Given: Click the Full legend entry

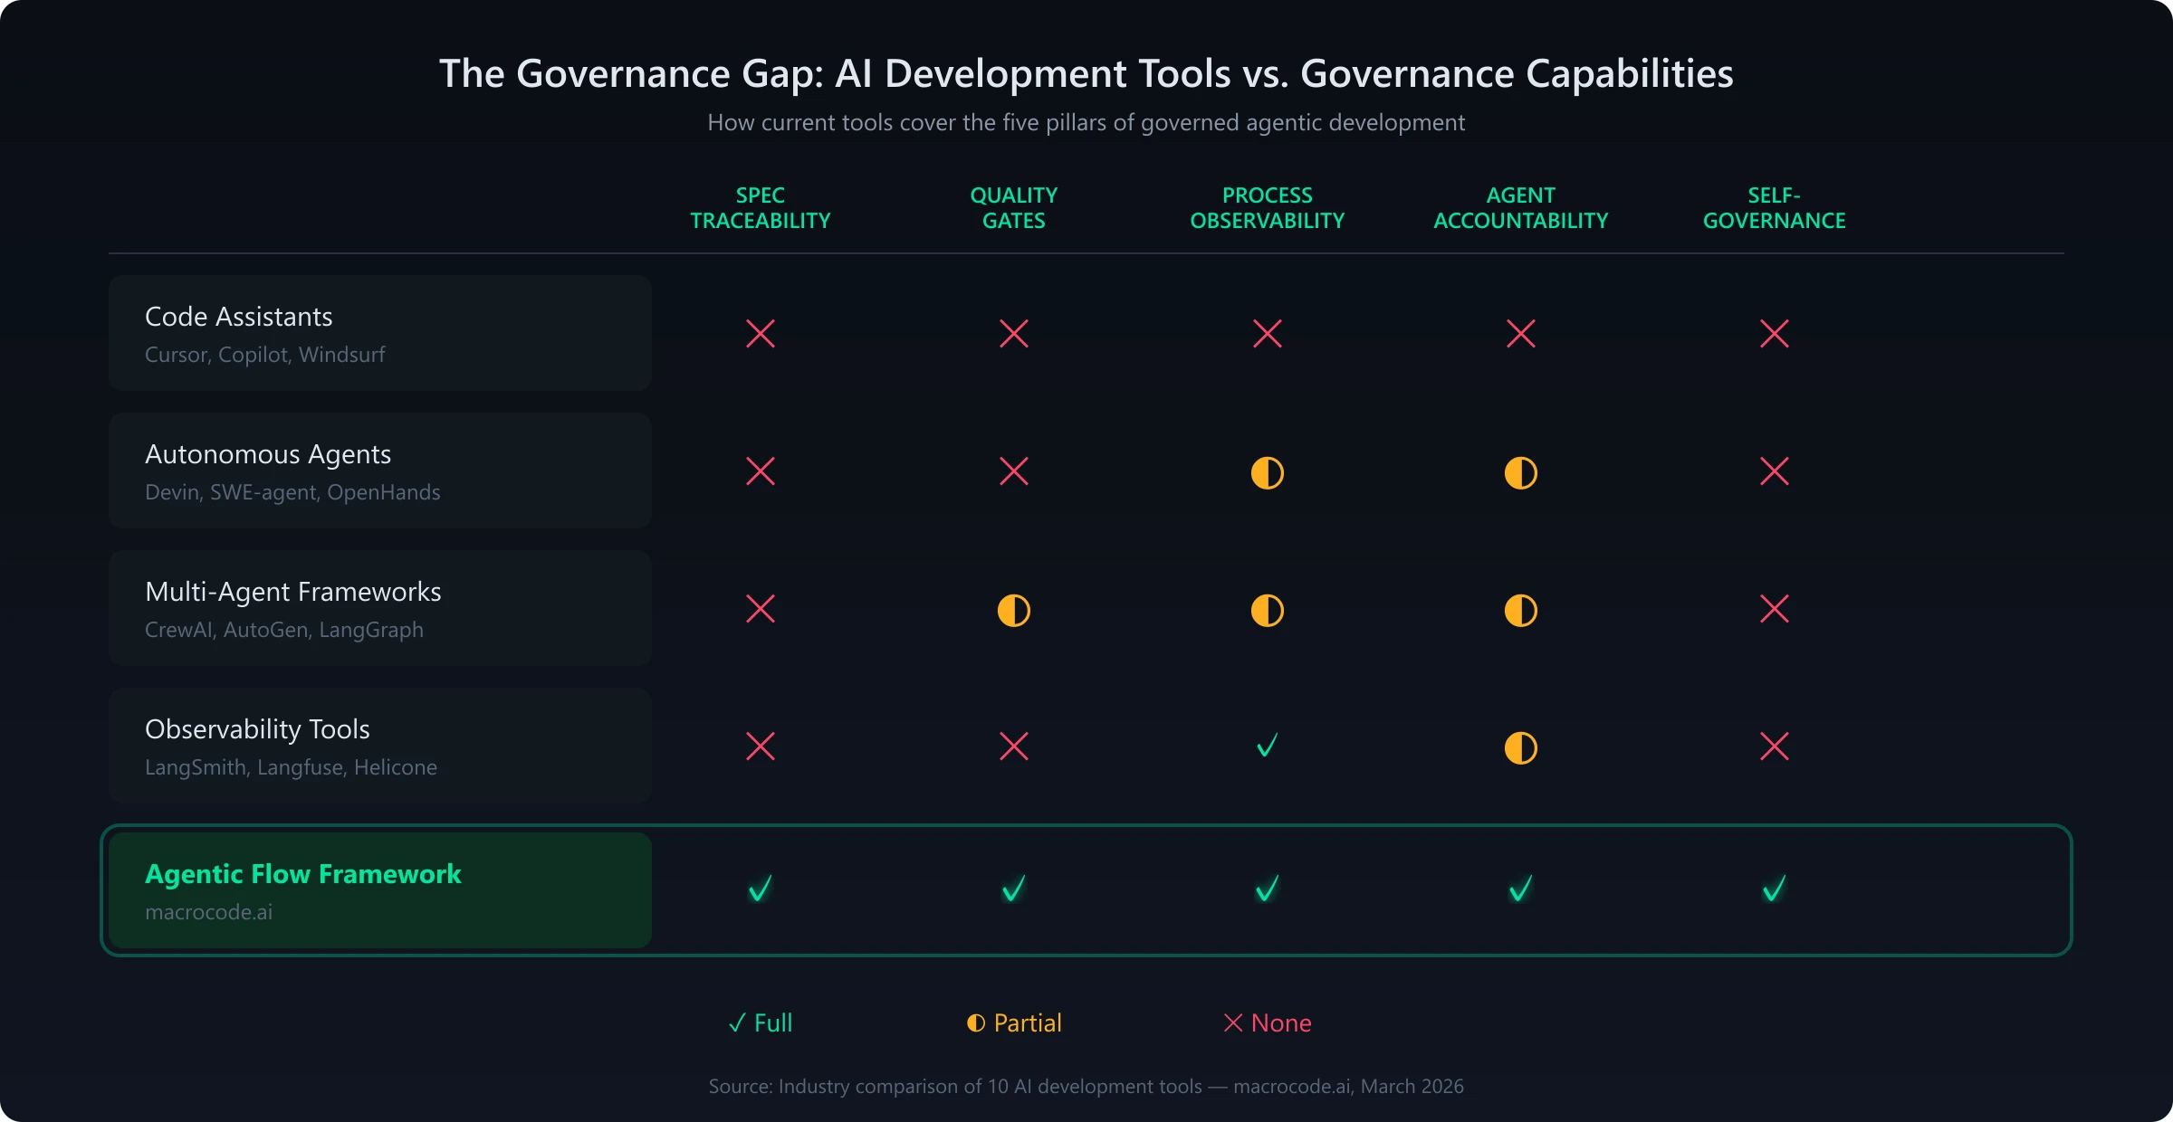Looking at the screenshot, I should point(761,1022).
